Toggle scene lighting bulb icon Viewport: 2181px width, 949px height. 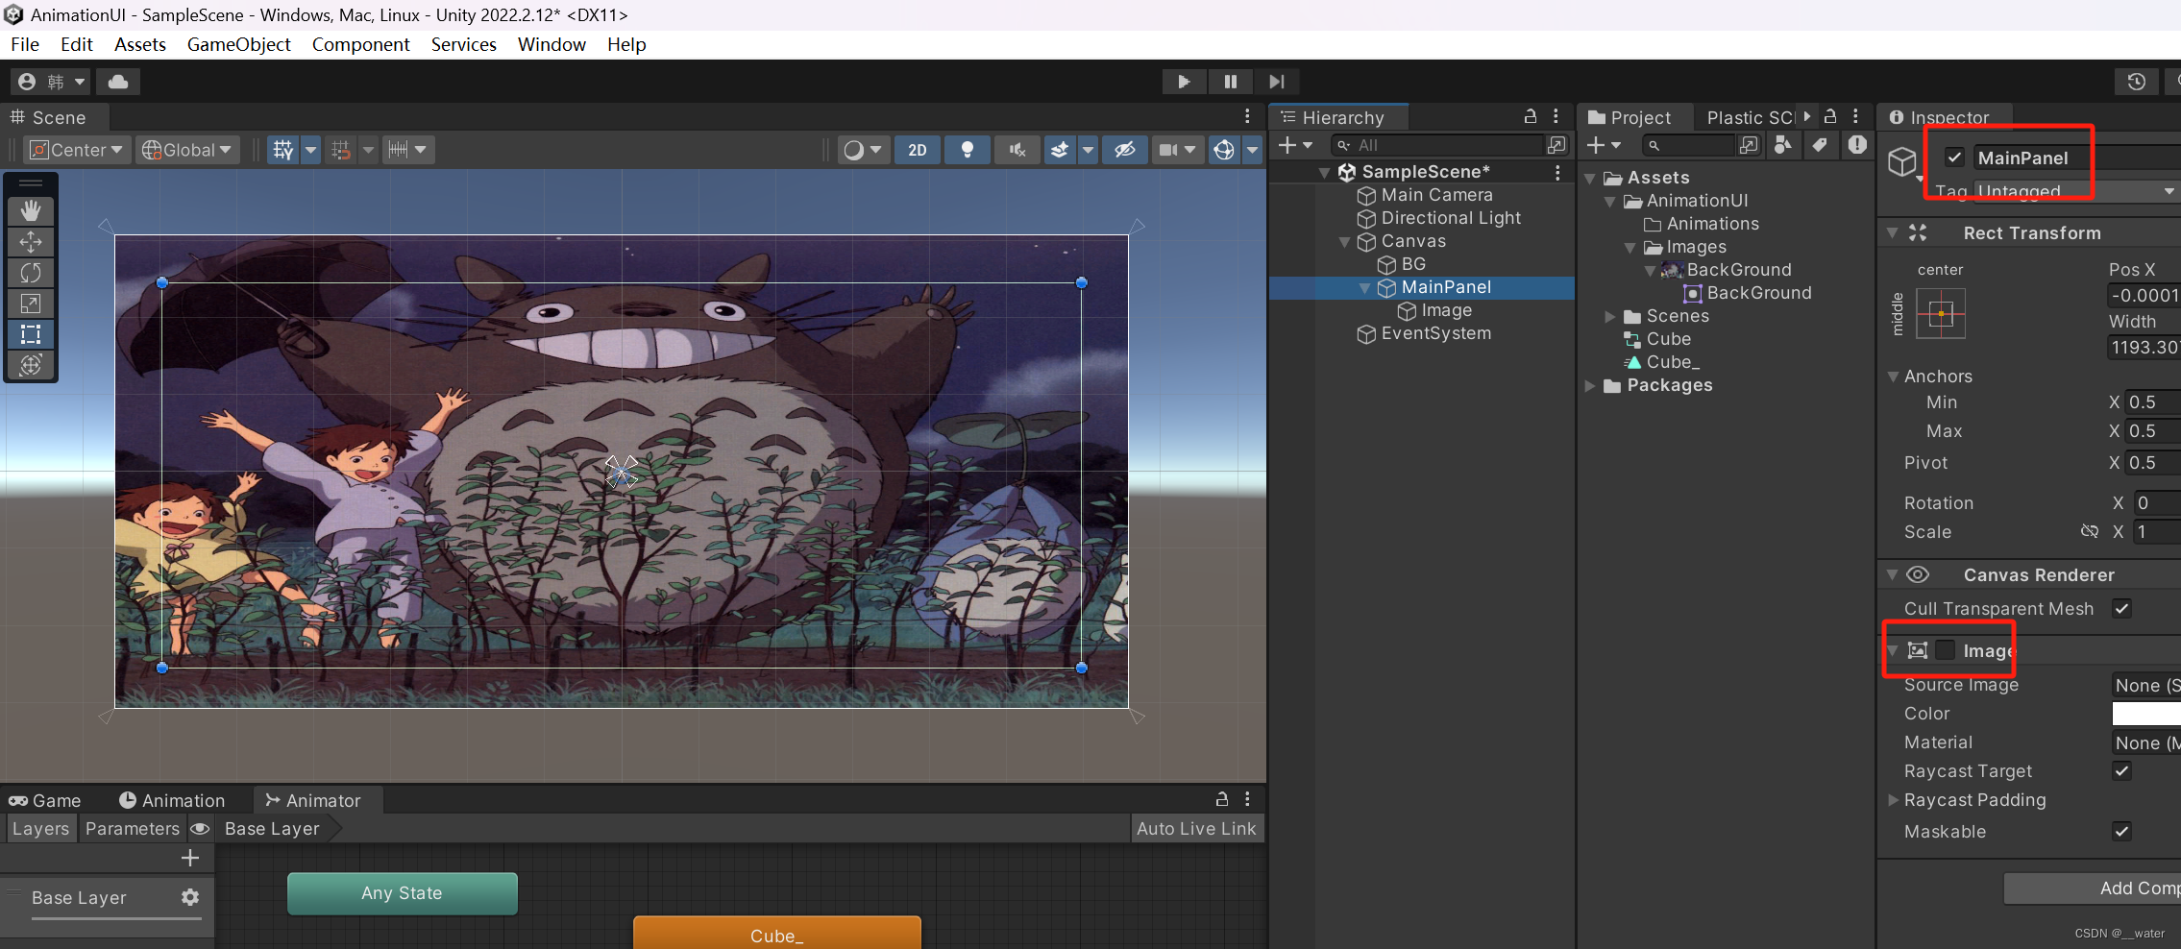(968, 150)
